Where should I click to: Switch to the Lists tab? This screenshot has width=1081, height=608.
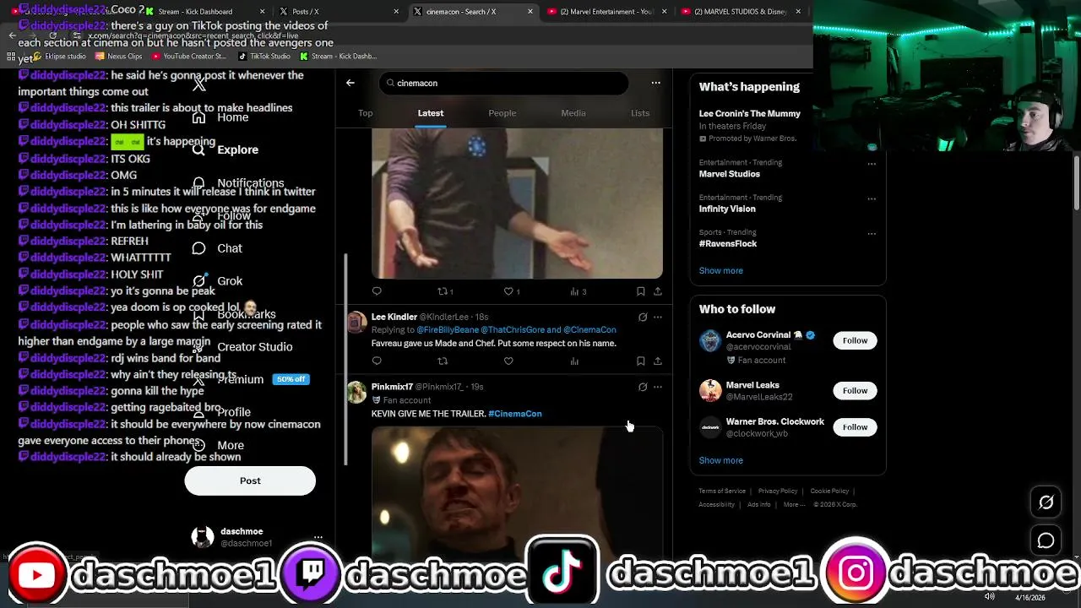[x=640, y=113]
